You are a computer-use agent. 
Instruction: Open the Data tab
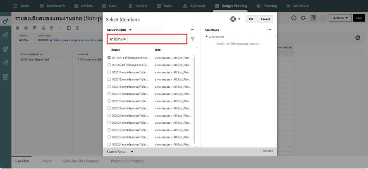click(x=109, y=6)
